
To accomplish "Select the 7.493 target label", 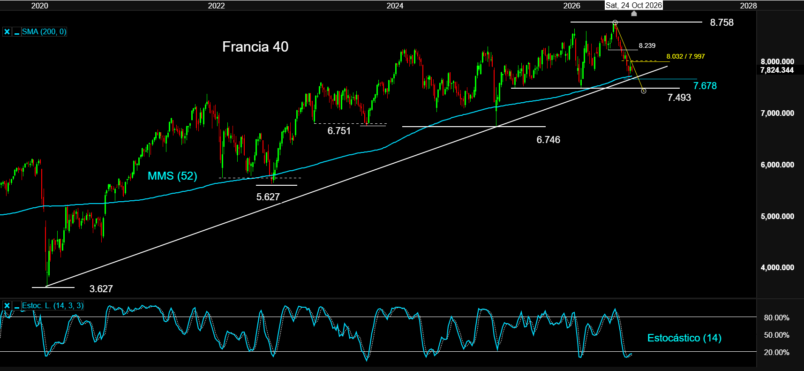I will point(679,98).
